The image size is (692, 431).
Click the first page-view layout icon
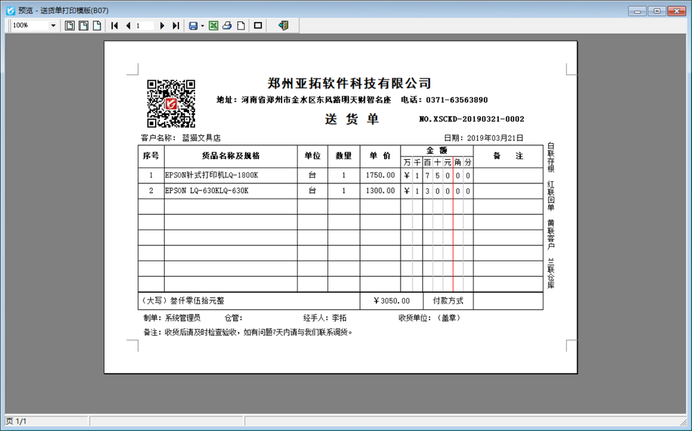(x=70, y=26)
